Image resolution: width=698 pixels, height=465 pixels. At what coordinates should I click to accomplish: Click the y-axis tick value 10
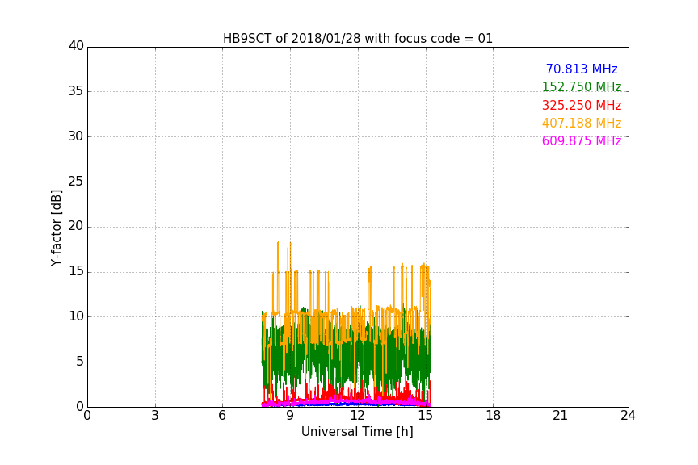point(76,316)
